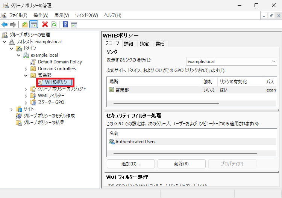
Task: Click the green Refresh toolbar icon
Action: 54,24
